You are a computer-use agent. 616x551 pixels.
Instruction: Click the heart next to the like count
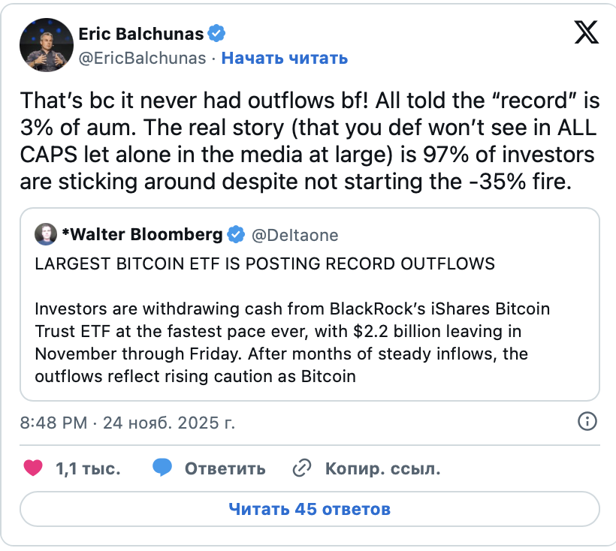[33, 468]
